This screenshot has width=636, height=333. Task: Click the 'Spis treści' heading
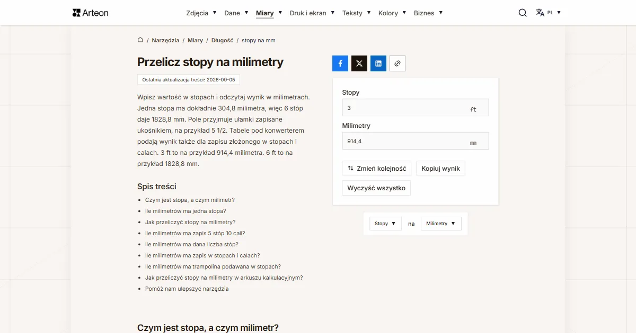[x=157, y=187]
